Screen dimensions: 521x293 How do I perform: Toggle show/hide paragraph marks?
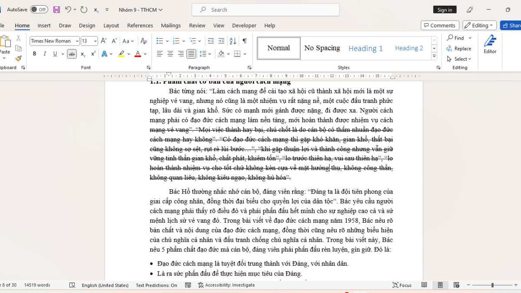click(245, 40)
